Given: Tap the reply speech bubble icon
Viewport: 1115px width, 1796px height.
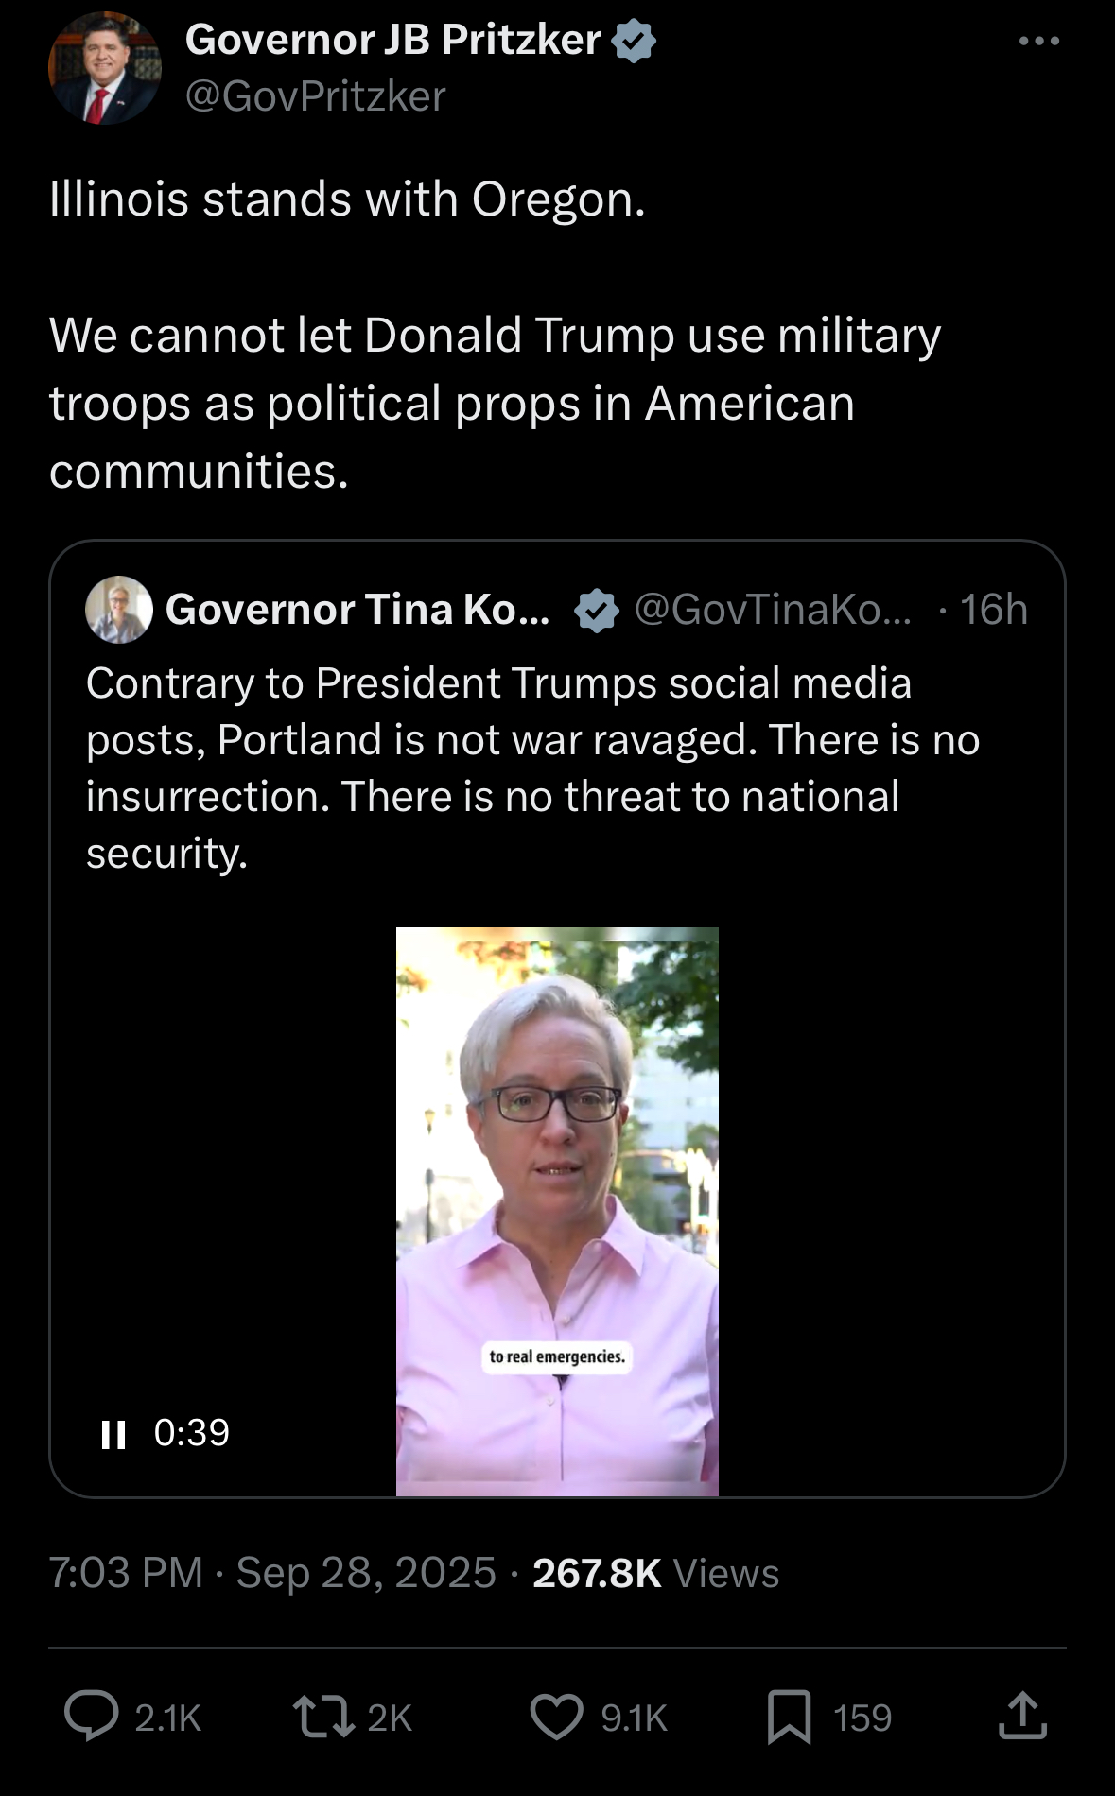Looking at the screenshot, I should coord(92,1716).
